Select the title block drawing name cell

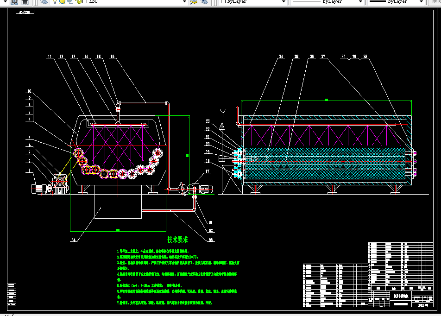click(401, 296)
